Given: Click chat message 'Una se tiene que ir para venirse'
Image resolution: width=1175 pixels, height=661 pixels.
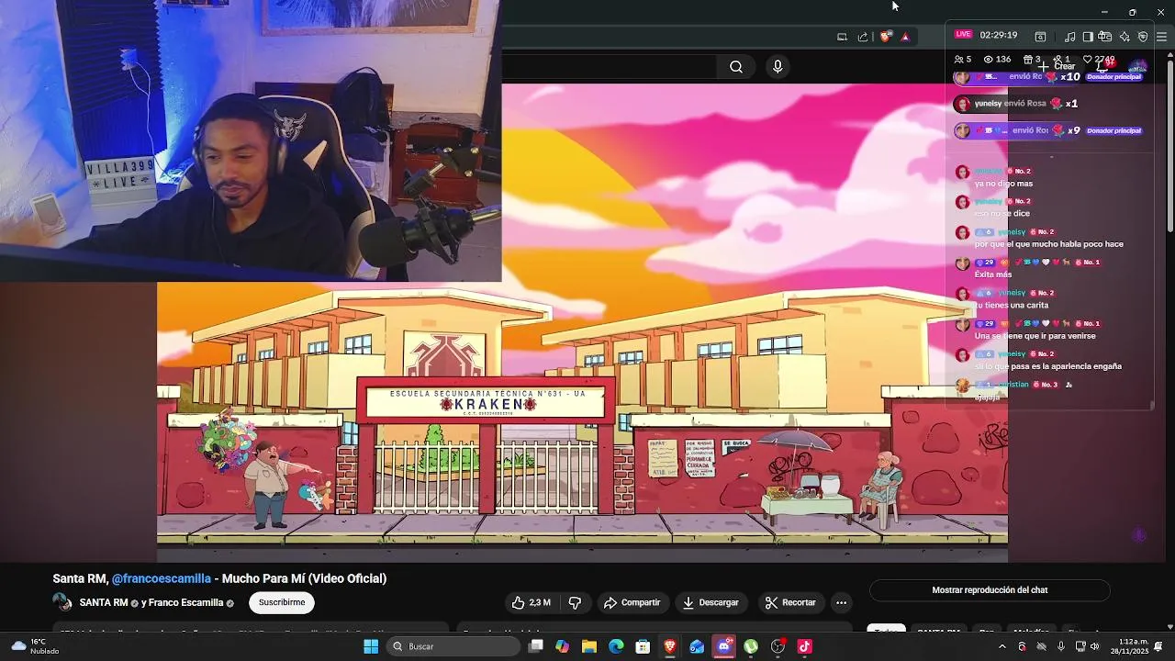Looking at the screenshot, I should click(x=1035, y=336).
